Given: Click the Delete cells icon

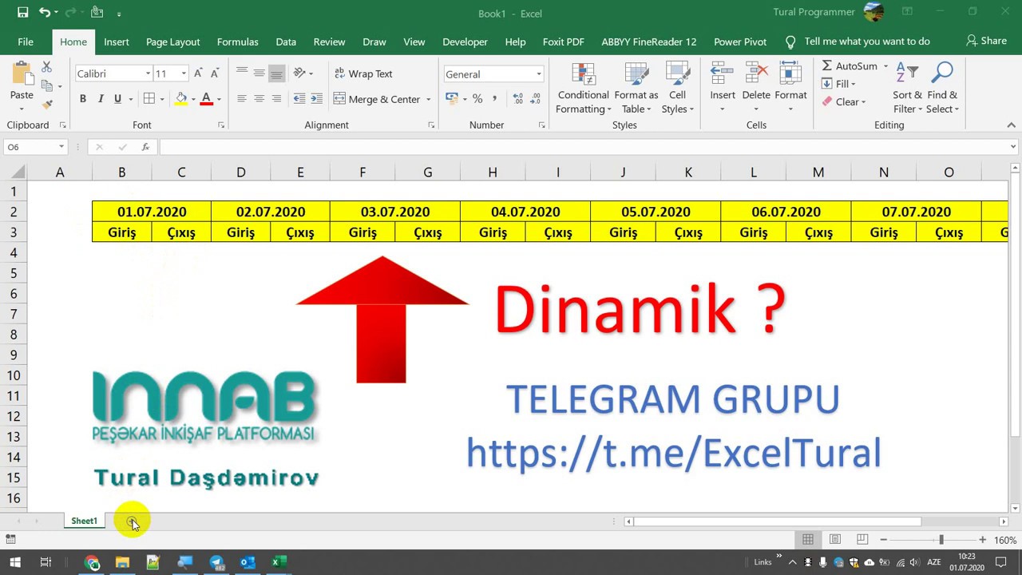Looking at the screenshot, I should tap(756, 74).
